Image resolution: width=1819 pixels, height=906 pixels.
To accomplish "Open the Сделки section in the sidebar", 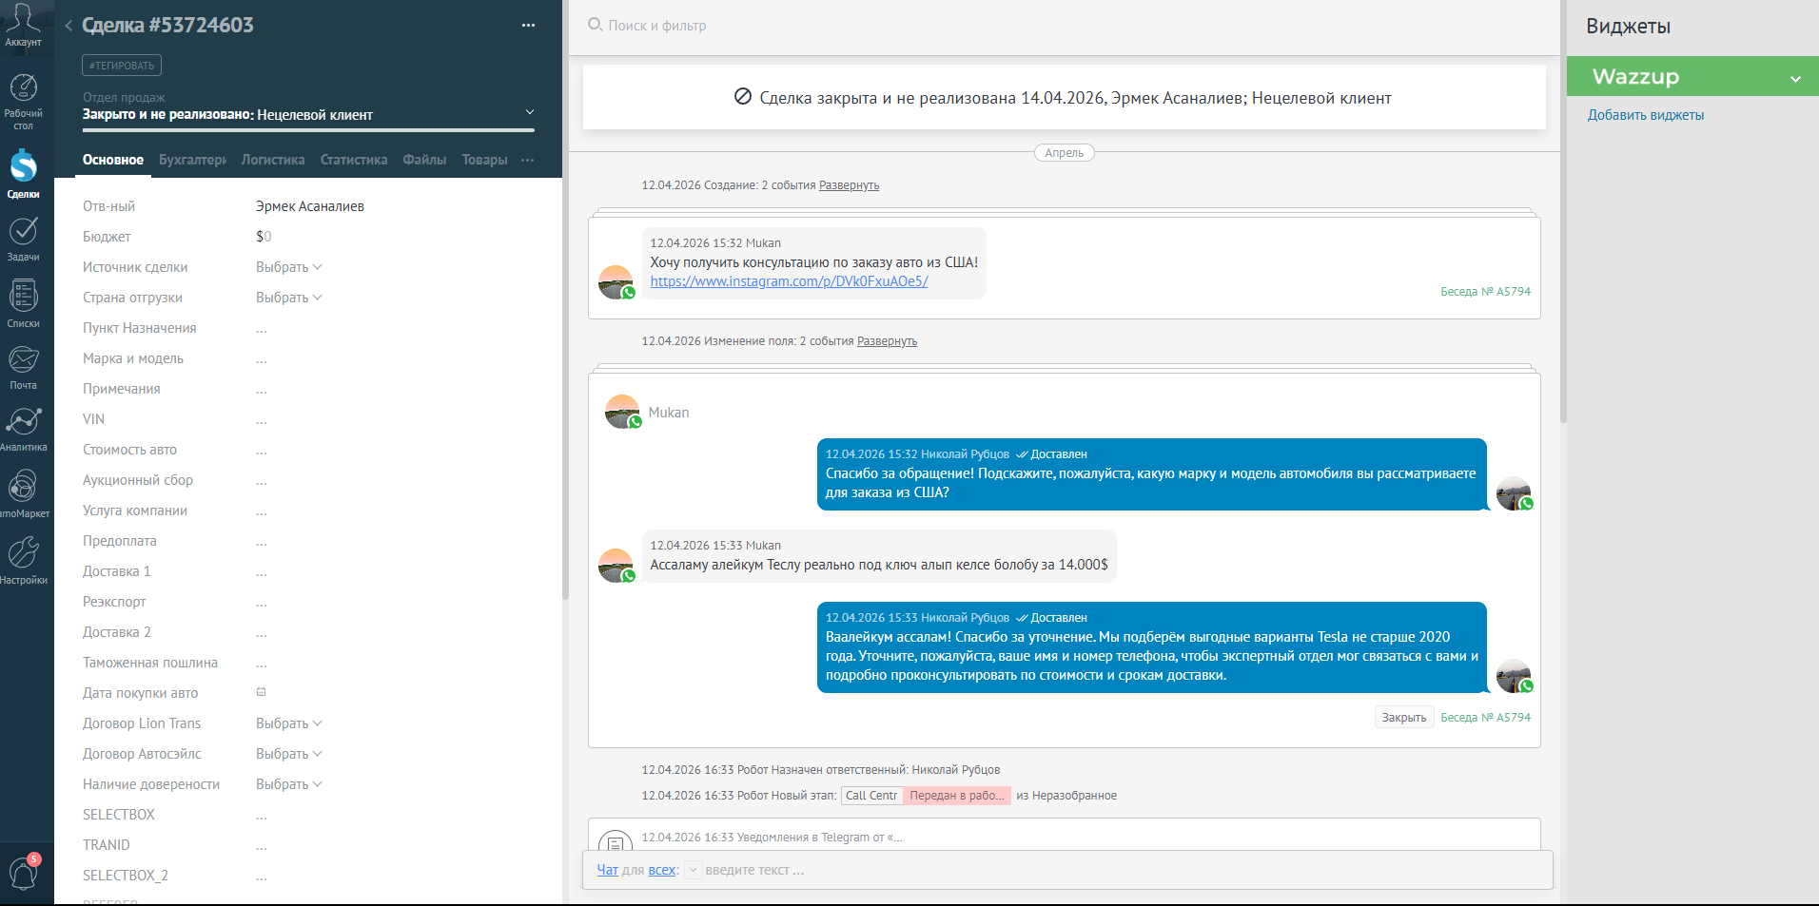I will point(23,173).
